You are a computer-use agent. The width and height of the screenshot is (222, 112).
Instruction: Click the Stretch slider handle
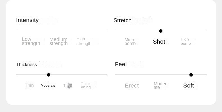coord(161,31)
